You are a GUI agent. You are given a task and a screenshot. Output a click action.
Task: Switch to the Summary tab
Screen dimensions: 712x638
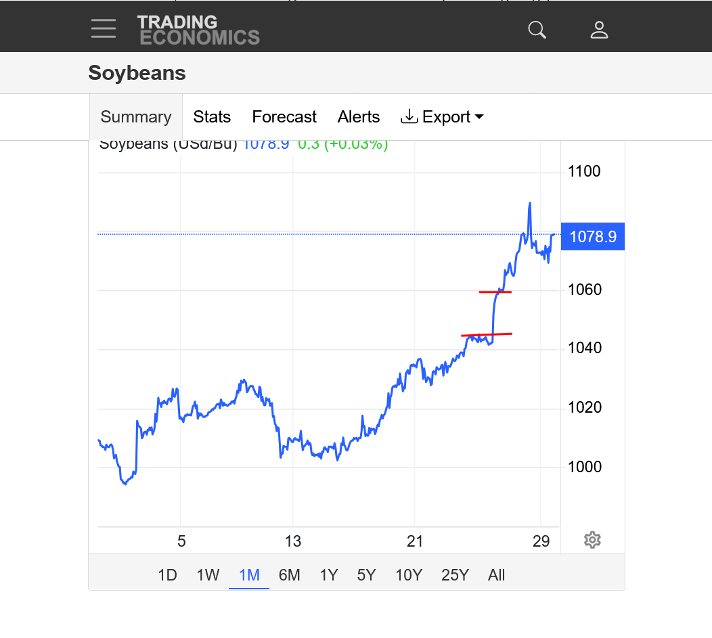(136, 117)
